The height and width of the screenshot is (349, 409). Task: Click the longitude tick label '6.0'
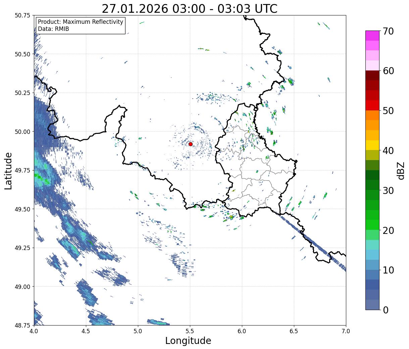242,331
